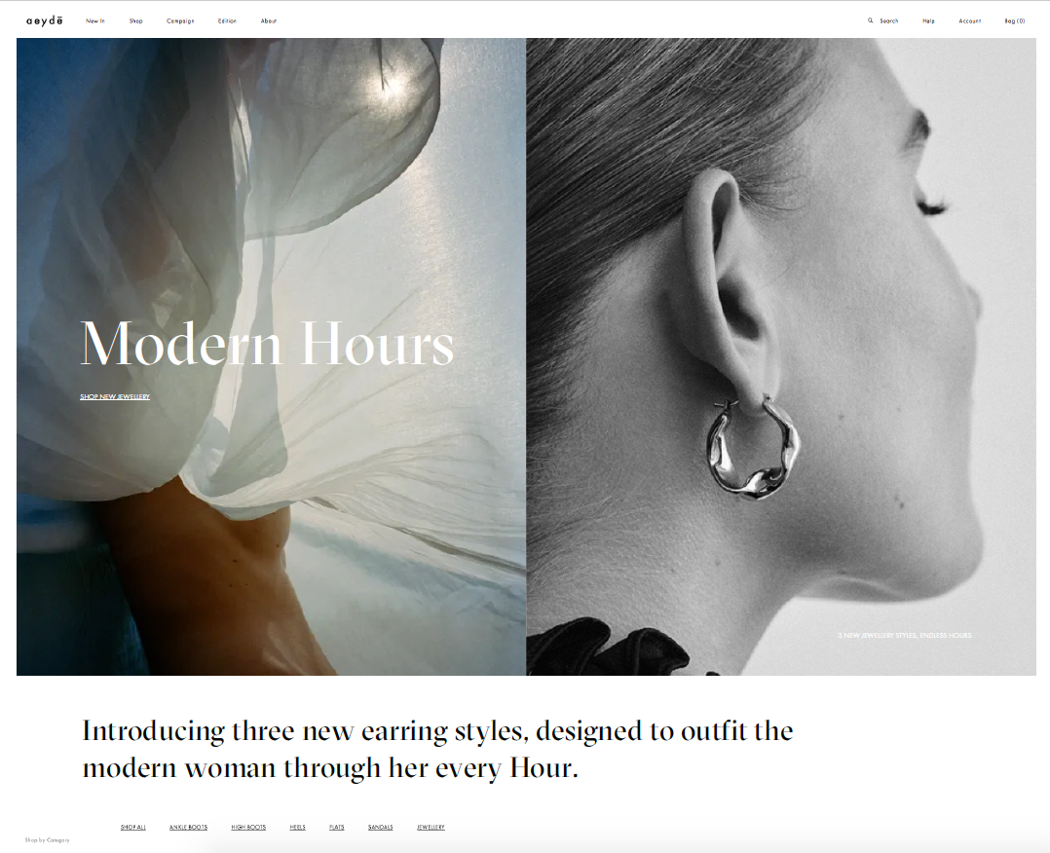Select the Shop All category
1050x853 pixels.
pos(133,827)
